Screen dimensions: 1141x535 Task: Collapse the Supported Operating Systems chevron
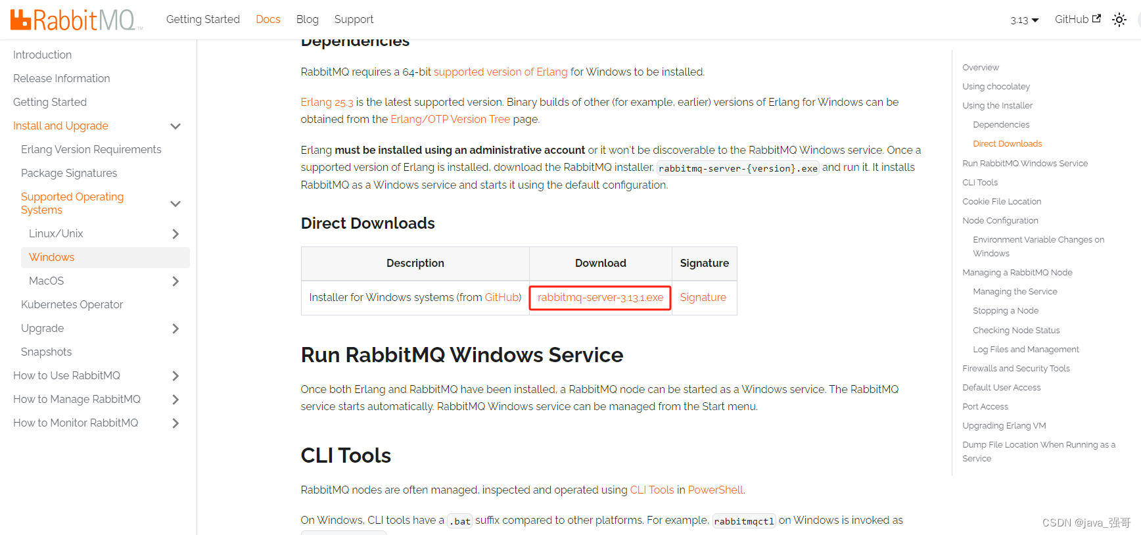tap(175, 204)
